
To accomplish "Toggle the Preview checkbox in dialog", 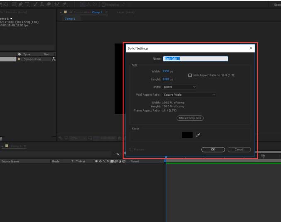I will 132,150.
